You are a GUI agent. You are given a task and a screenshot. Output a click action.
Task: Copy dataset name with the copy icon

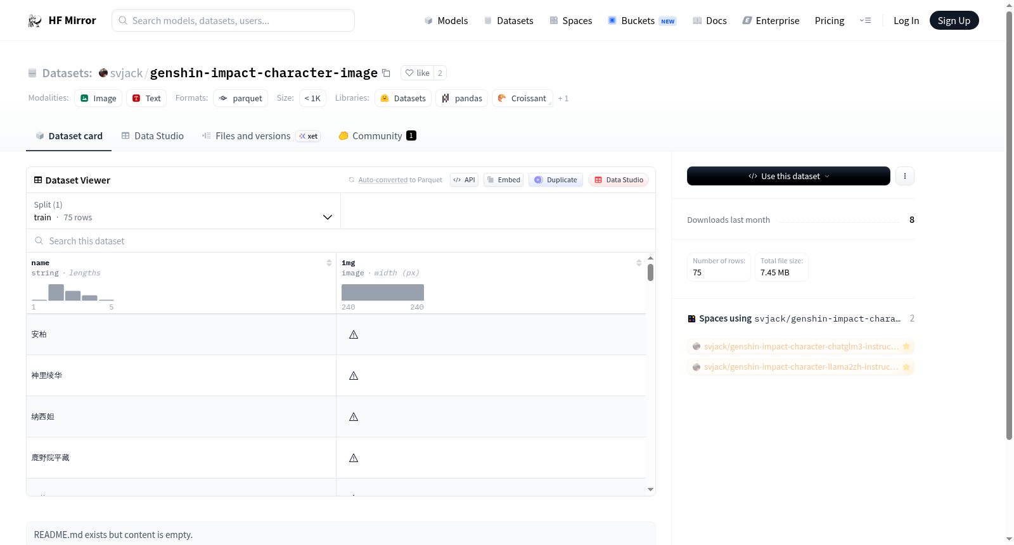click(x=386, y=73)
